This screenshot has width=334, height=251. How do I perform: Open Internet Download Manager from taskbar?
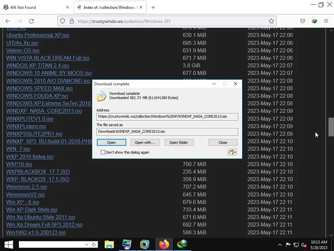(182, 244)
